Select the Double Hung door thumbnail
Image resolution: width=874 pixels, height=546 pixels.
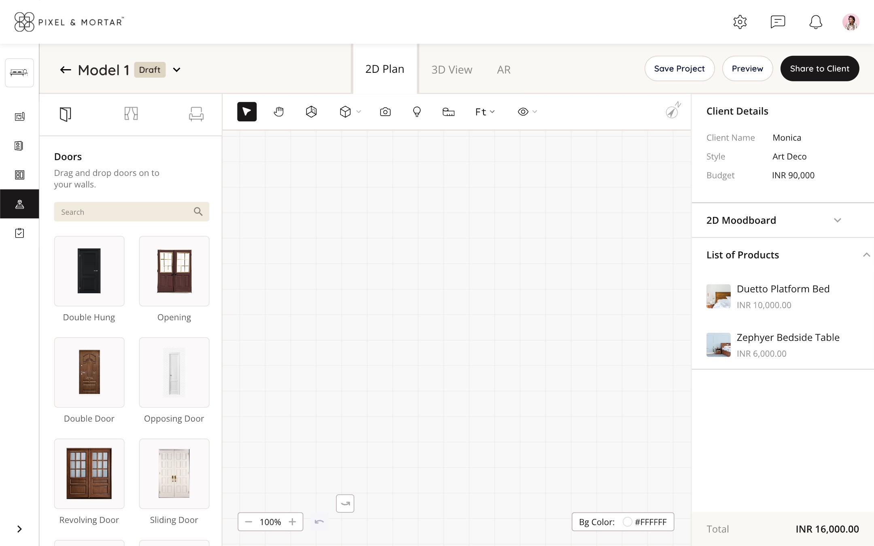point(89,271)
